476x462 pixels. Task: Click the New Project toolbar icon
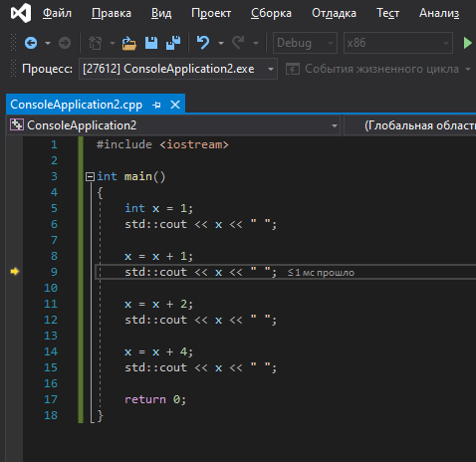click(x=96, y=43)
